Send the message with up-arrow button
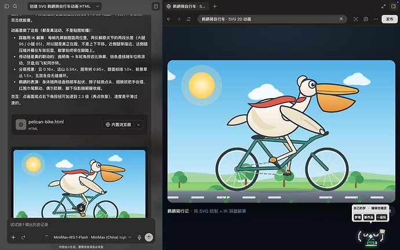This screenshot has width=400, height=250. pos(149,237)
